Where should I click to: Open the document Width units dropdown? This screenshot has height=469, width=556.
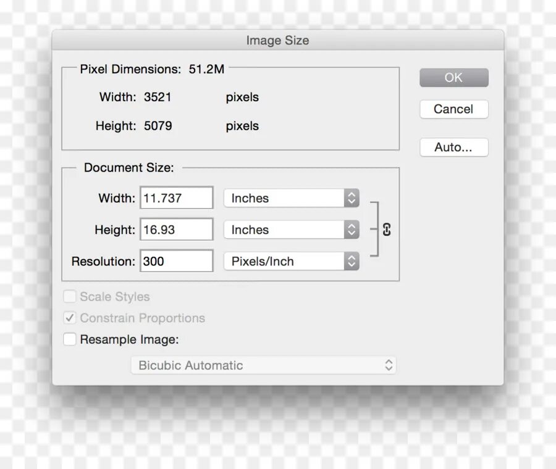pyautogui.click(x=291, y=198)
